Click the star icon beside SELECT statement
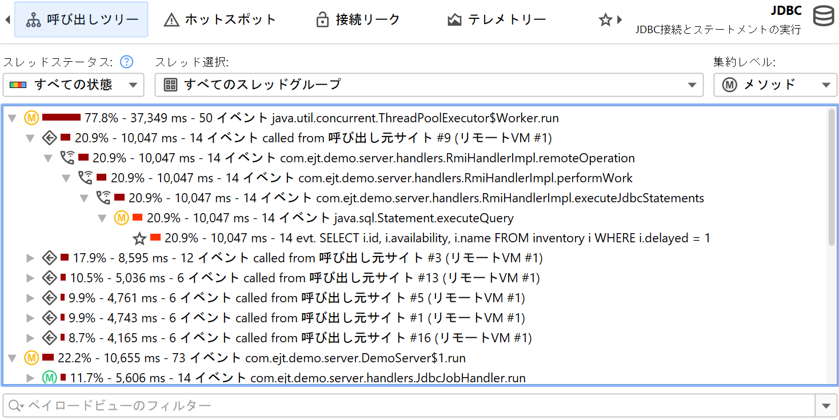839x420 pixels. (139, 238)
